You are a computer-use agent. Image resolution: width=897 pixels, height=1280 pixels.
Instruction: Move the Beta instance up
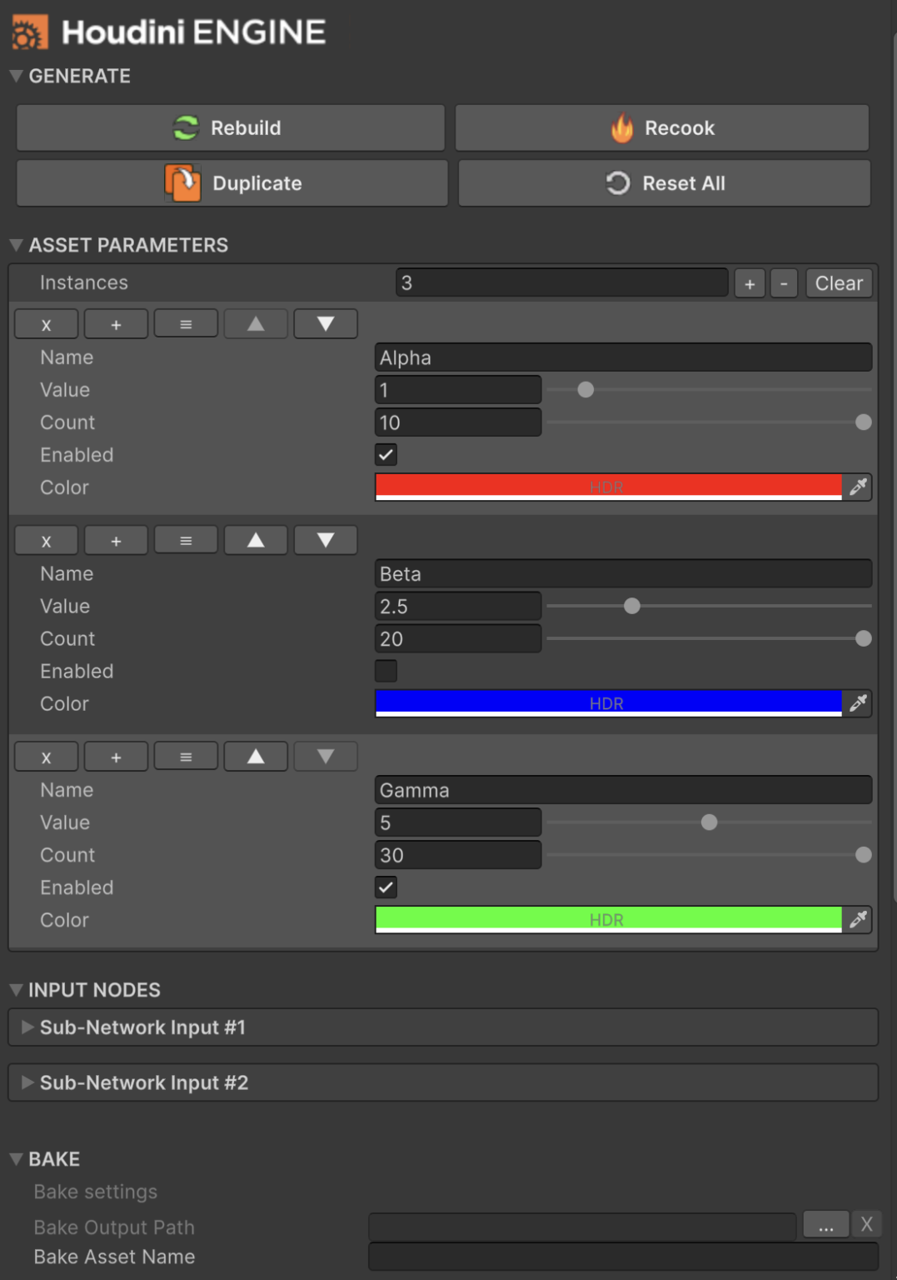click(x=256, y=541)
